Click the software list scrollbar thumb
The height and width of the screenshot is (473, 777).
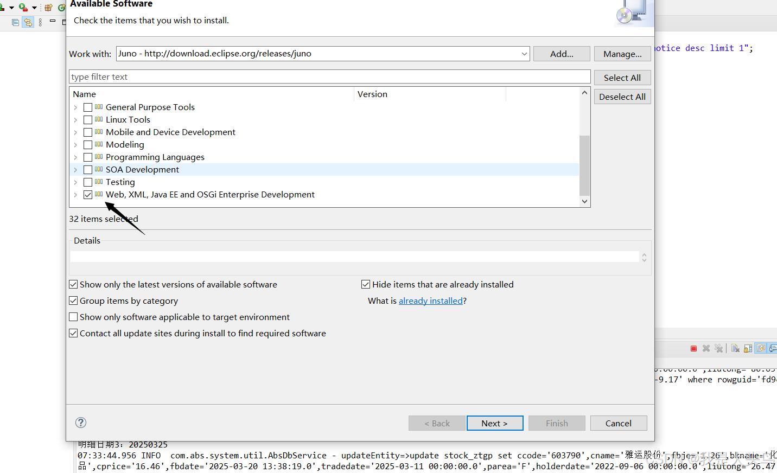click(x=584, y=165)
